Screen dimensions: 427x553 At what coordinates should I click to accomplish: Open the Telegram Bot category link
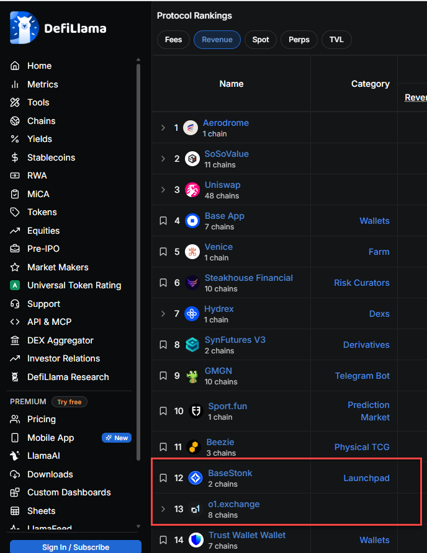(362, 376)
